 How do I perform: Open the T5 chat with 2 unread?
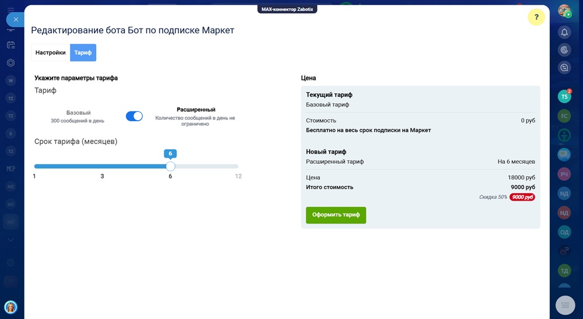[x=564, y=97]
